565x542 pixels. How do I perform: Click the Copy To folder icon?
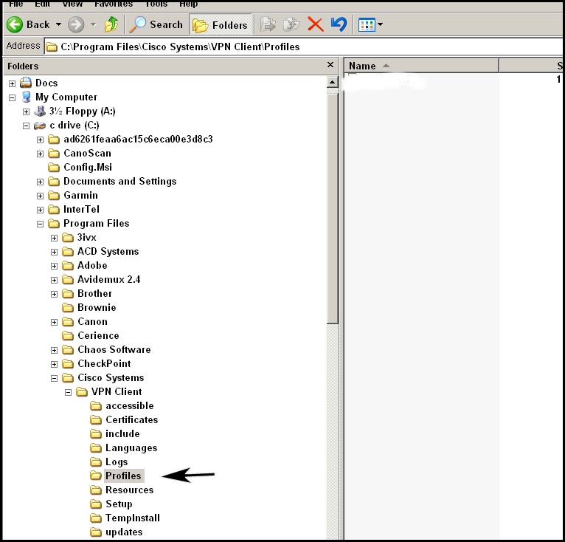click(x=291, y=24)
